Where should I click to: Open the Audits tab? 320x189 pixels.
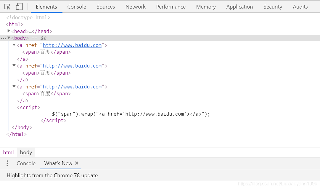tap(300, 7)
